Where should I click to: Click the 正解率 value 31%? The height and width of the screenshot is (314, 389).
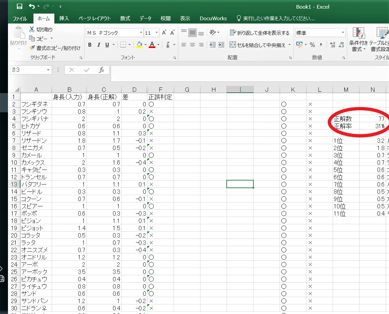(x=373, y=126)
